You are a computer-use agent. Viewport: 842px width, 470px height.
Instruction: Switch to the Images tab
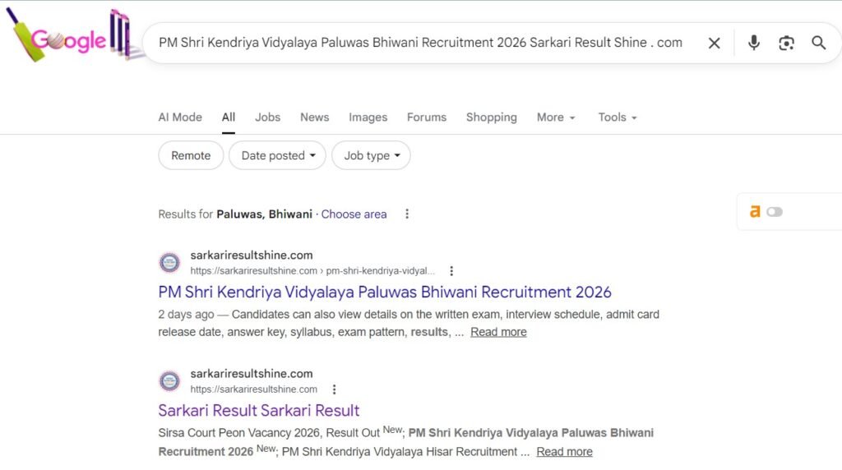point(368,117)
